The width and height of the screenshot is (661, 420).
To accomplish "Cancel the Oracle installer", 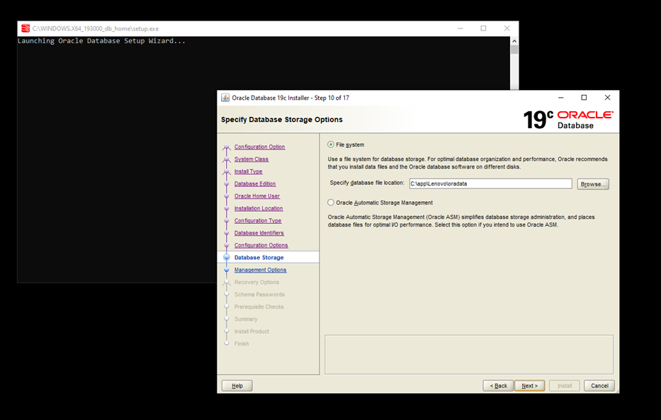I will point(599,385).
